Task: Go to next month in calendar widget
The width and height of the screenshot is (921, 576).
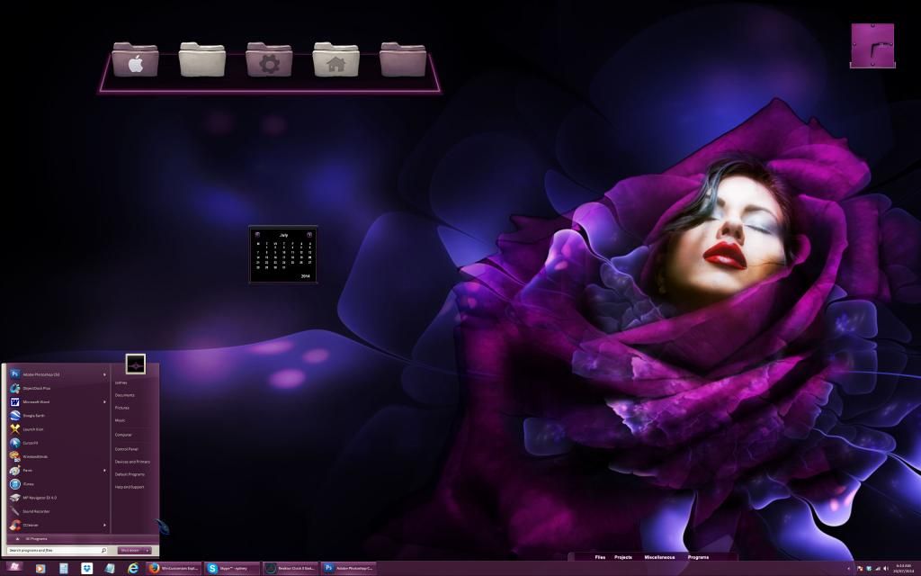Action: click(309, 235)
